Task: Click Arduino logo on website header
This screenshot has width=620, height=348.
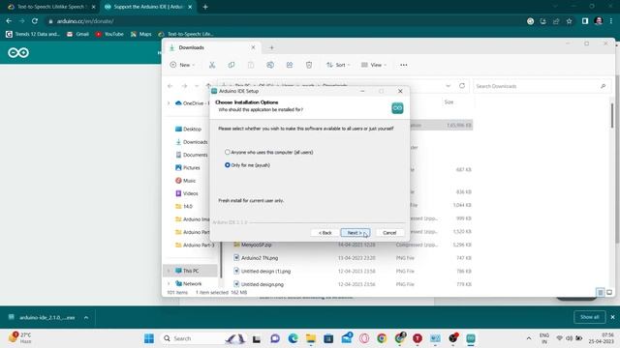Action: (18, 52)
